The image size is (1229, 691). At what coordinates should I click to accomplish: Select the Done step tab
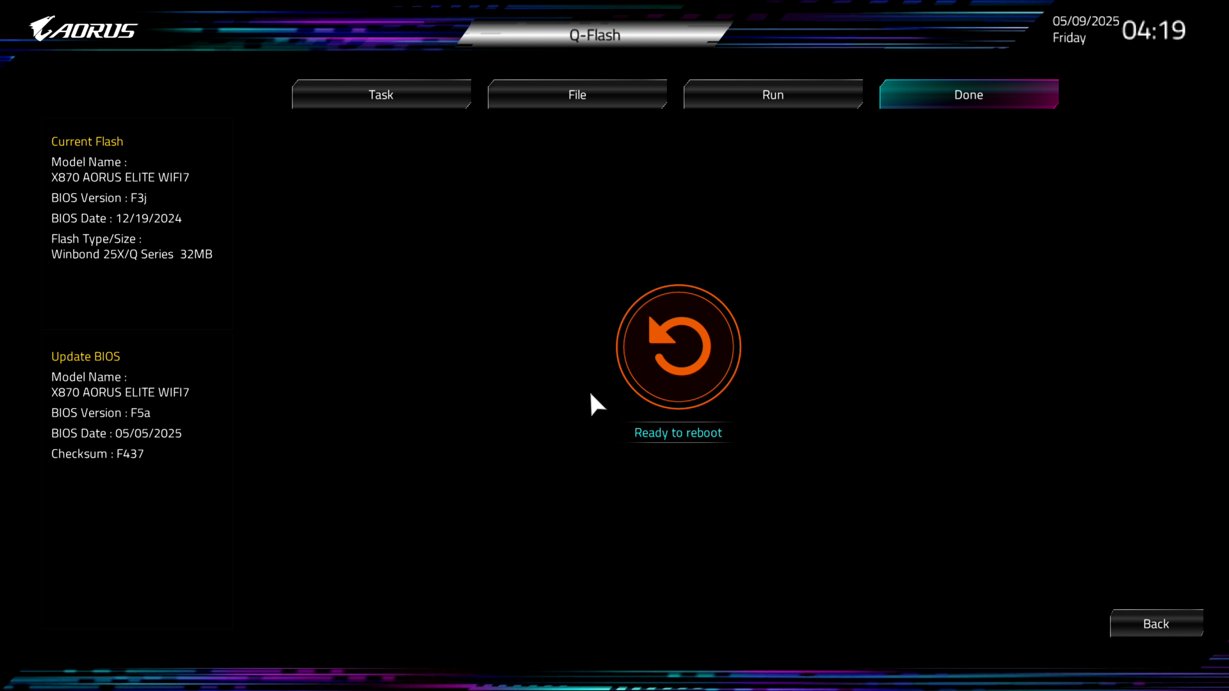click(x=969, y=95)
